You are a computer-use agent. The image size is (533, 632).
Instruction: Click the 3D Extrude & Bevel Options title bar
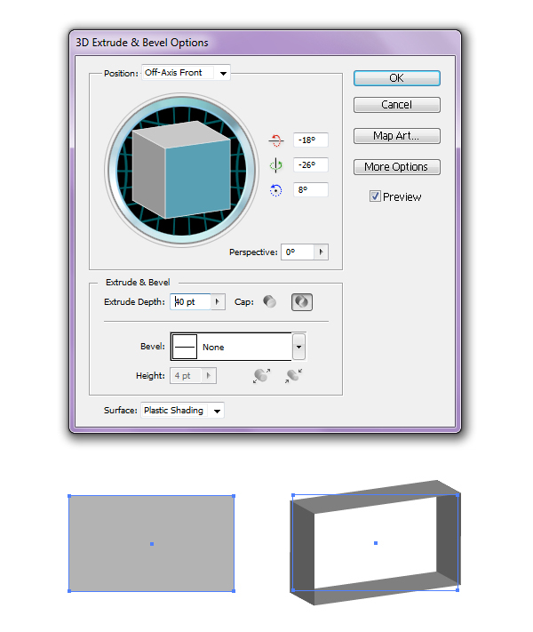point(265,43)
